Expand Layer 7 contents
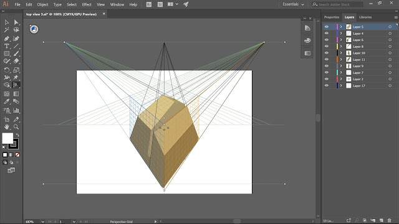Screen dimensions: 399x224 click(x=341, y=73)
